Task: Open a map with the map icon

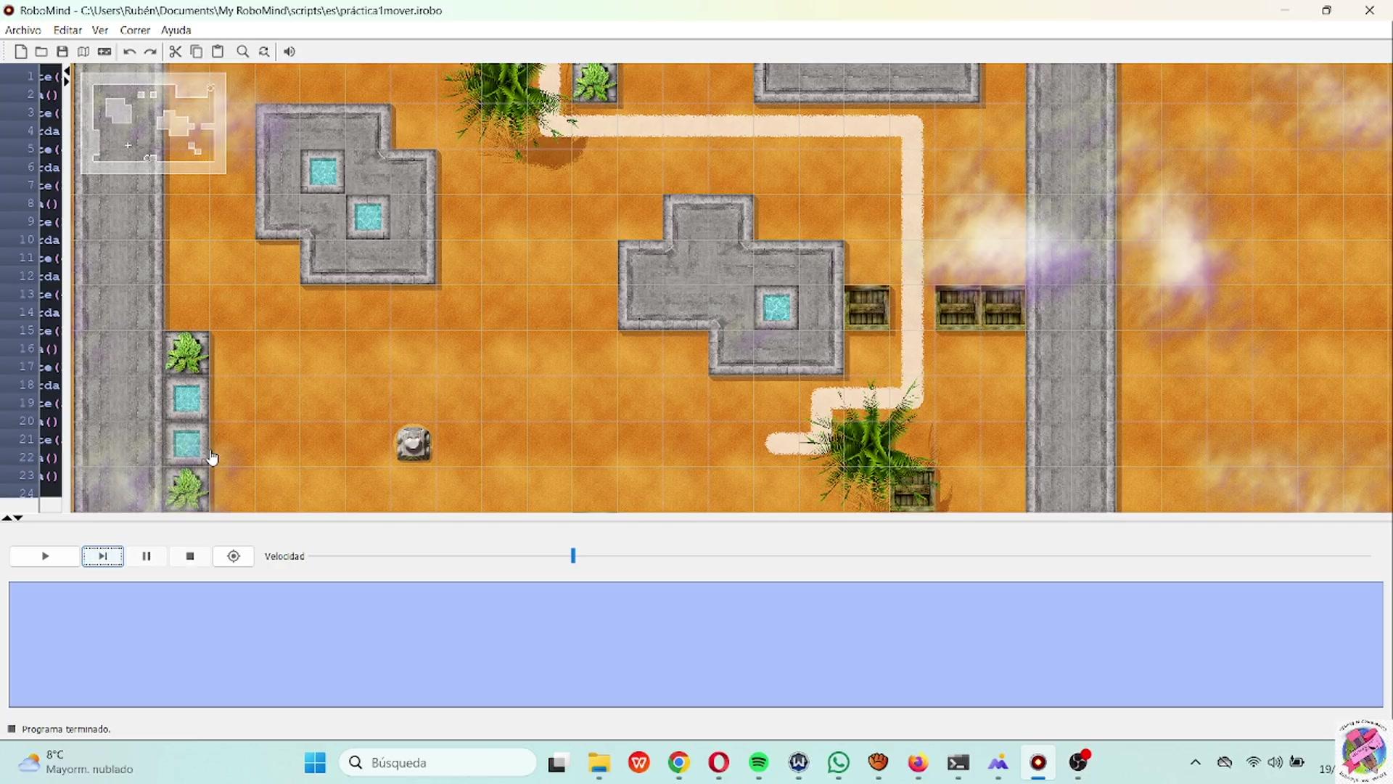Action: point(83,52)
